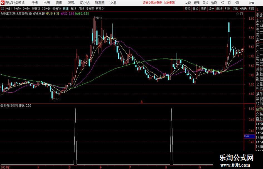Viewport: 263px width, 169px height.
Task: Click the red marker below the K-line chart
Action: pyautogui.click(x=142, y=102)
